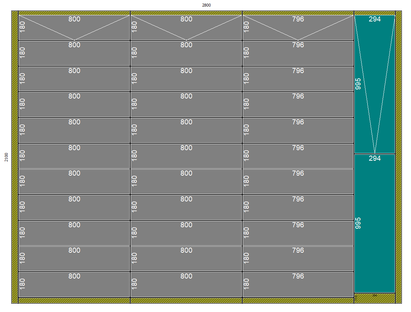Click the 2800 sheet width dimension label

pos(206,5)
